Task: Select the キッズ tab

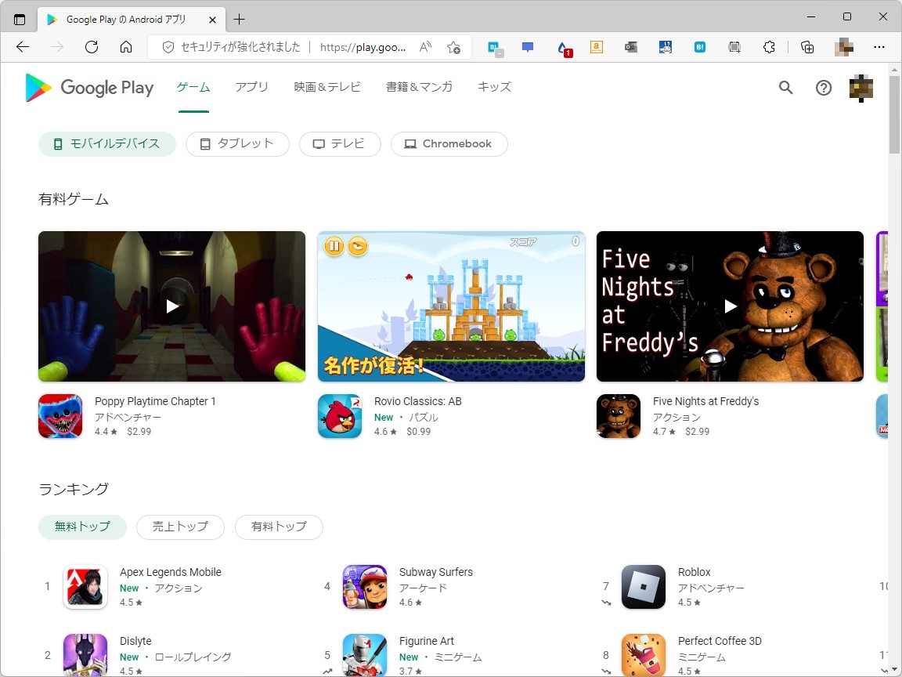Action: click(x=495, y=87)
